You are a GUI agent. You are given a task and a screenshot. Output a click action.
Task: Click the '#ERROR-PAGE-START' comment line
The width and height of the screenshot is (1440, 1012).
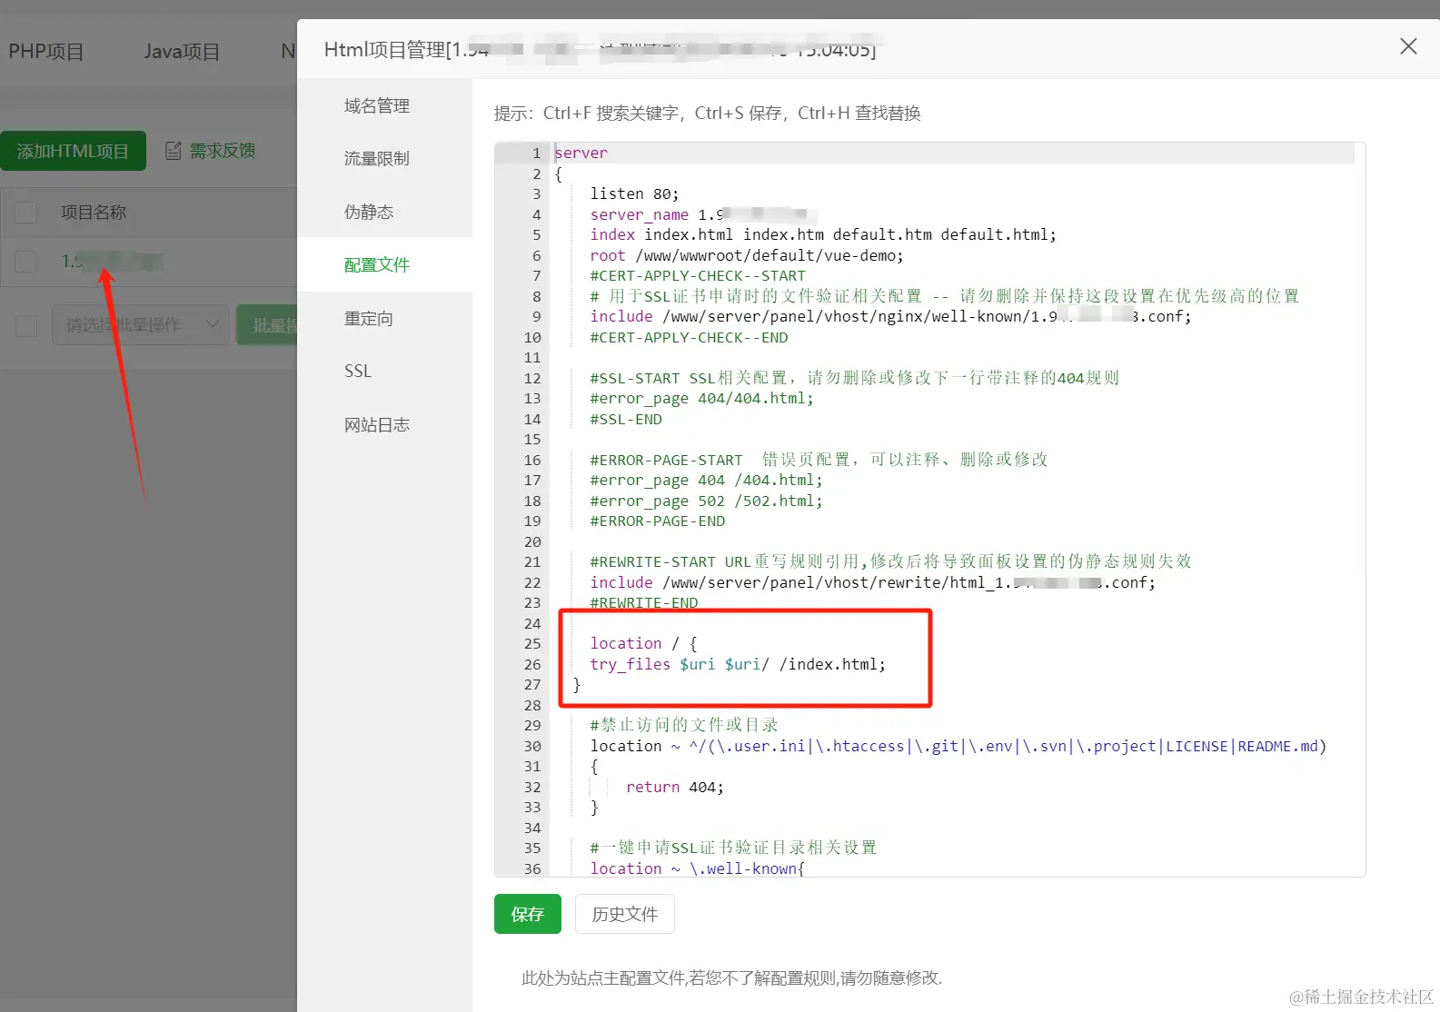click(x=819, y=460)
